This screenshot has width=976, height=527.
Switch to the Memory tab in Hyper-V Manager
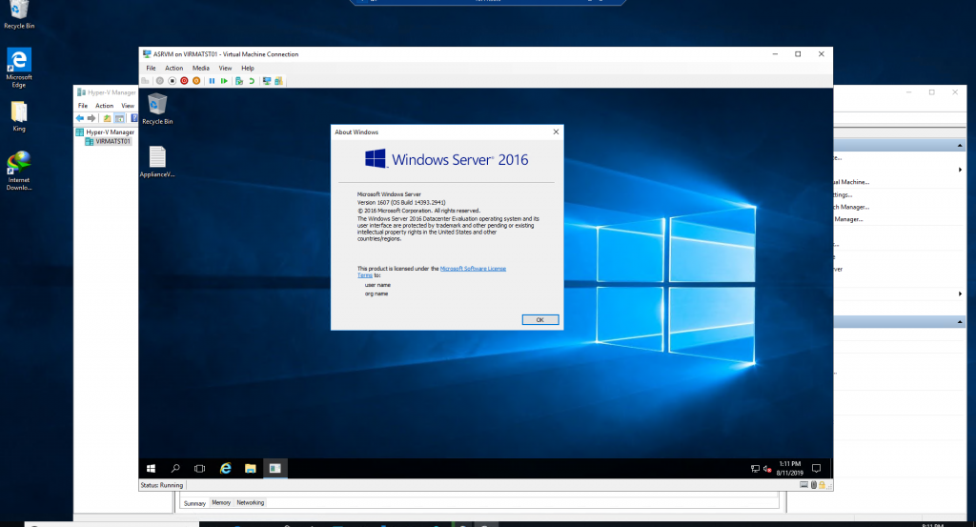coord(221,503)
